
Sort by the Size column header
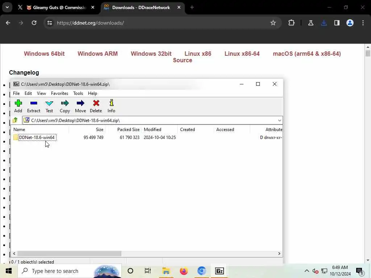tap(87, 130)
